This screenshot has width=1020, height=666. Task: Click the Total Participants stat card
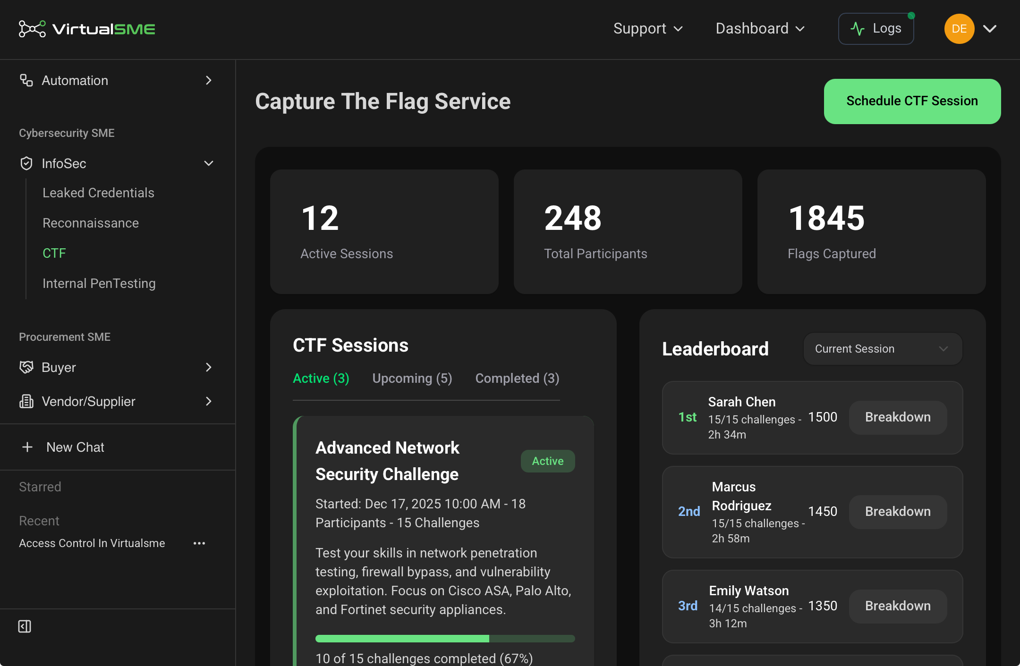click(x=628, y=232)
